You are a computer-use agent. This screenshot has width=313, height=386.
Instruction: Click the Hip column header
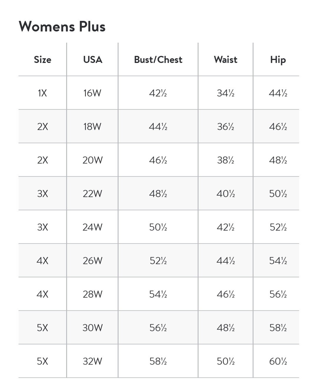(278, 60)
